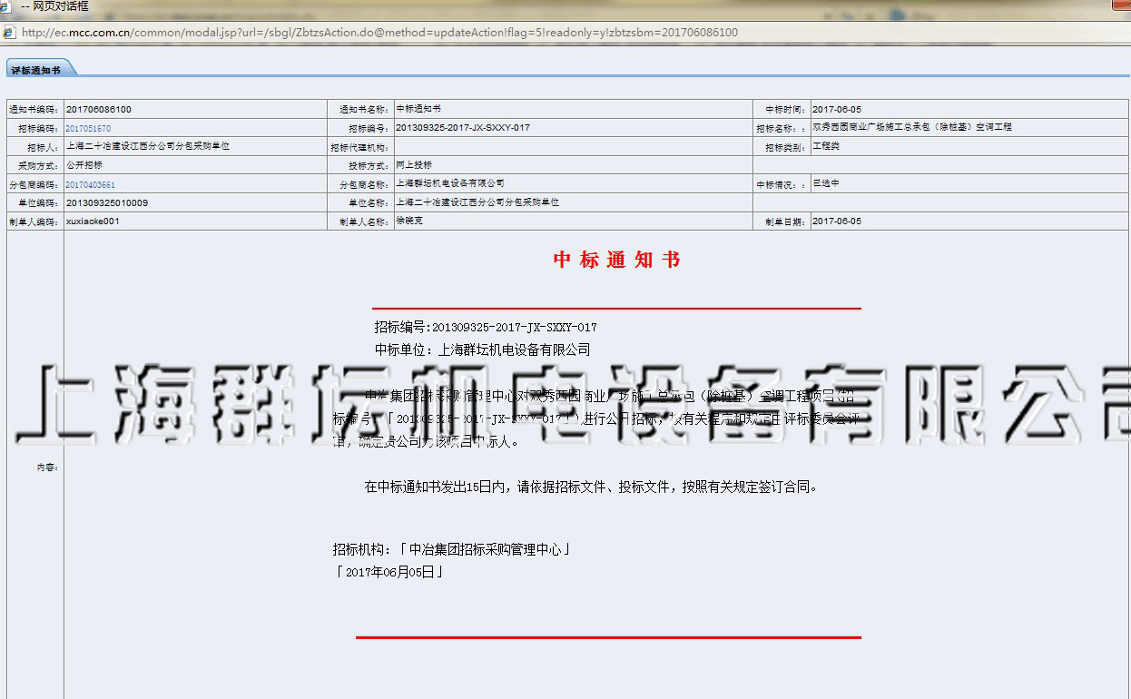The image size is (1131, 699).
Task: Click the 制单人名称 value 徐晓克
Action: point(409,221)
